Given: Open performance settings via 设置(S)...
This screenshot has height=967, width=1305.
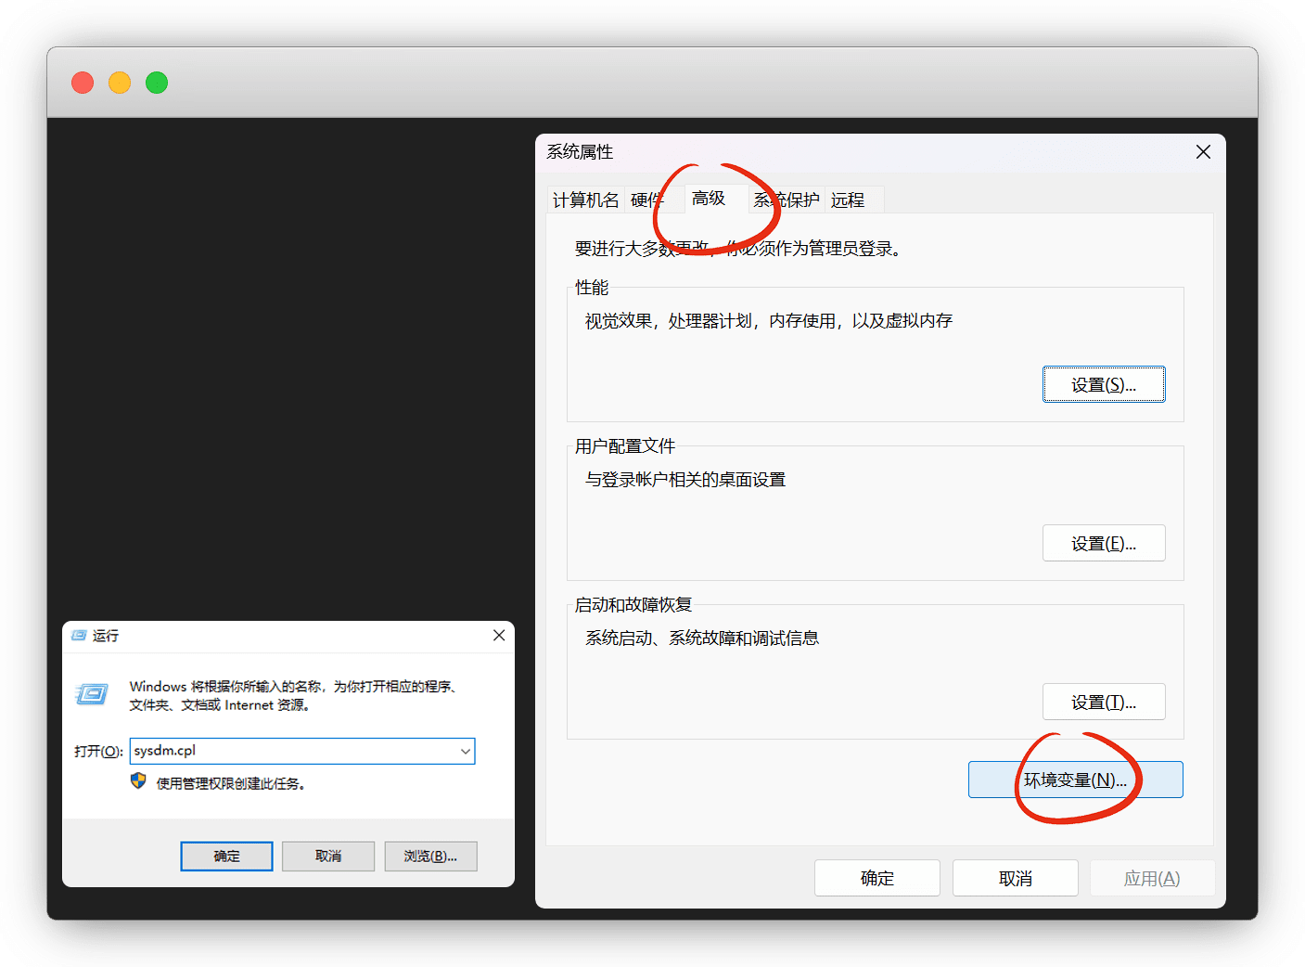Looking at the screenshot, I should [x=1104, y=385].
